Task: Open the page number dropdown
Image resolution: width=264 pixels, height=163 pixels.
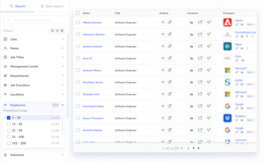Action: click(x=190, y=148)
